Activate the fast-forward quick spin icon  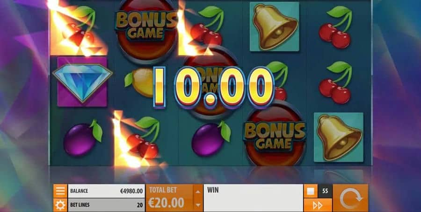pyautogui.click(x=318, y=205)
